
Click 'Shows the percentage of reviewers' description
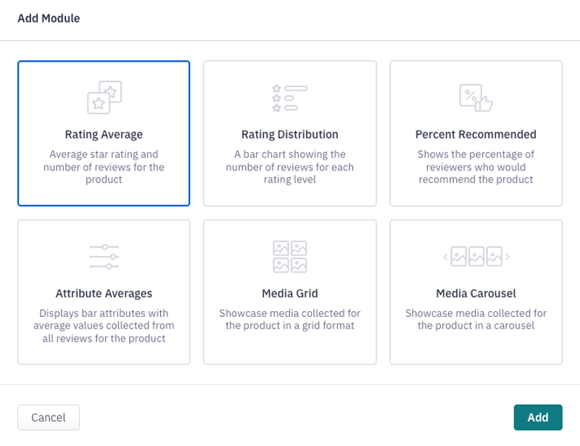(476, 167)
